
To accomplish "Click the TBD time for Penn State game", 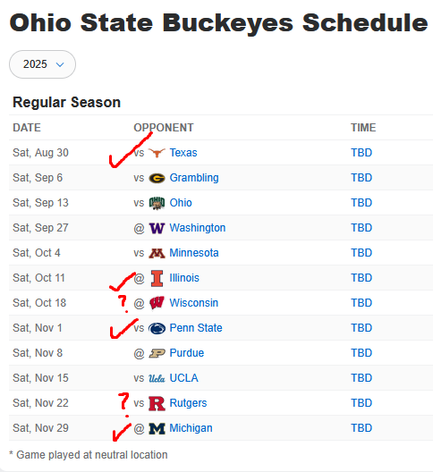I will [x=361, y=328].
